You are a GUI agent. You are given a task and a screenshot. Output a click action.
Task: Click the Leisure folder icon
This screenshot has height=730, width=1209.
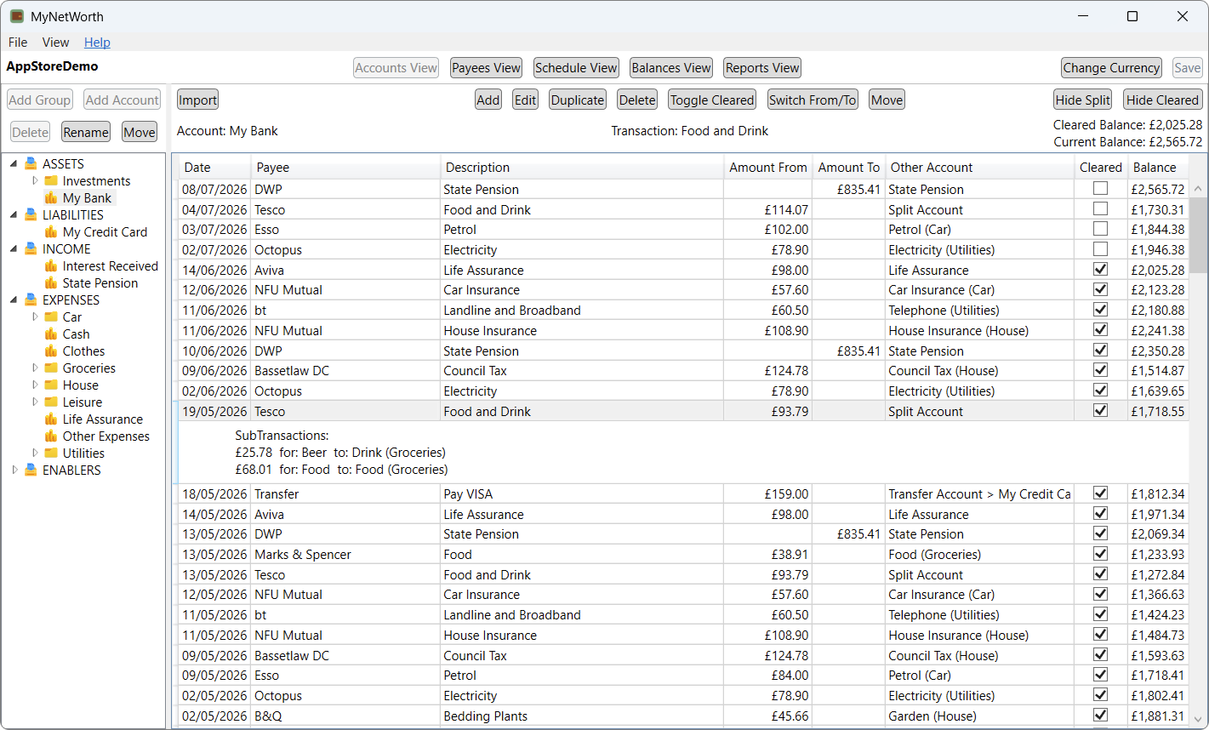[51, 402]
